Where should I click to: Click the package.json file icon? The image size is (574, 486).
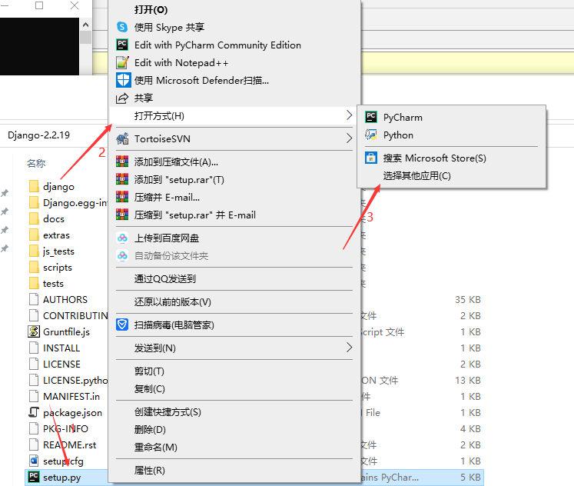click(x=34, y=412)
